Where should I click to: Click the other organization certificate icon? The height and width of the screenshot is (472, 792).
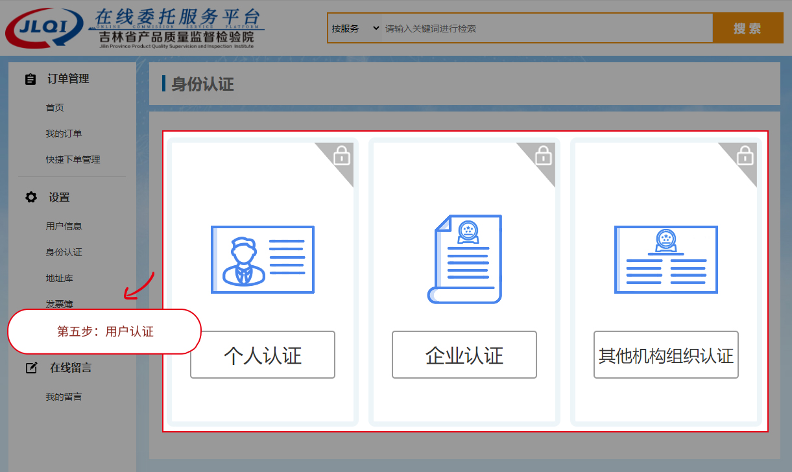(666, 259)
